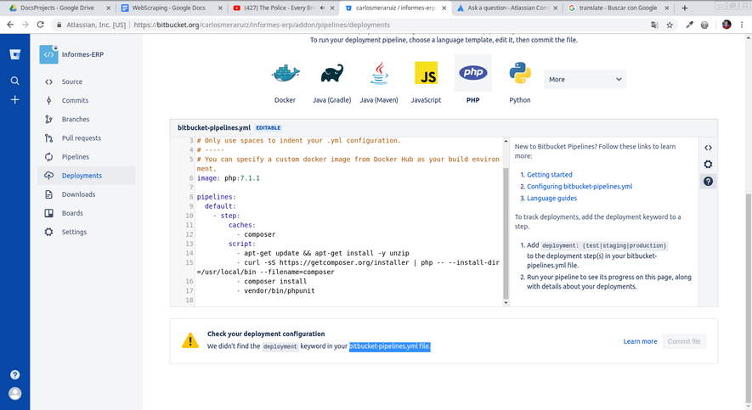
Task: Select the Java (Maven) template icon
Action: click(x=379, y=73)
